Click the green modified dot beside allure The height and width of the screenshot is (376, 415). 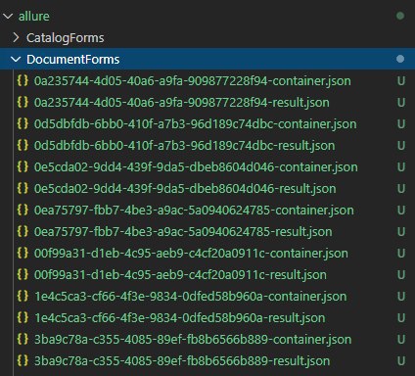[x=400, y=16]
